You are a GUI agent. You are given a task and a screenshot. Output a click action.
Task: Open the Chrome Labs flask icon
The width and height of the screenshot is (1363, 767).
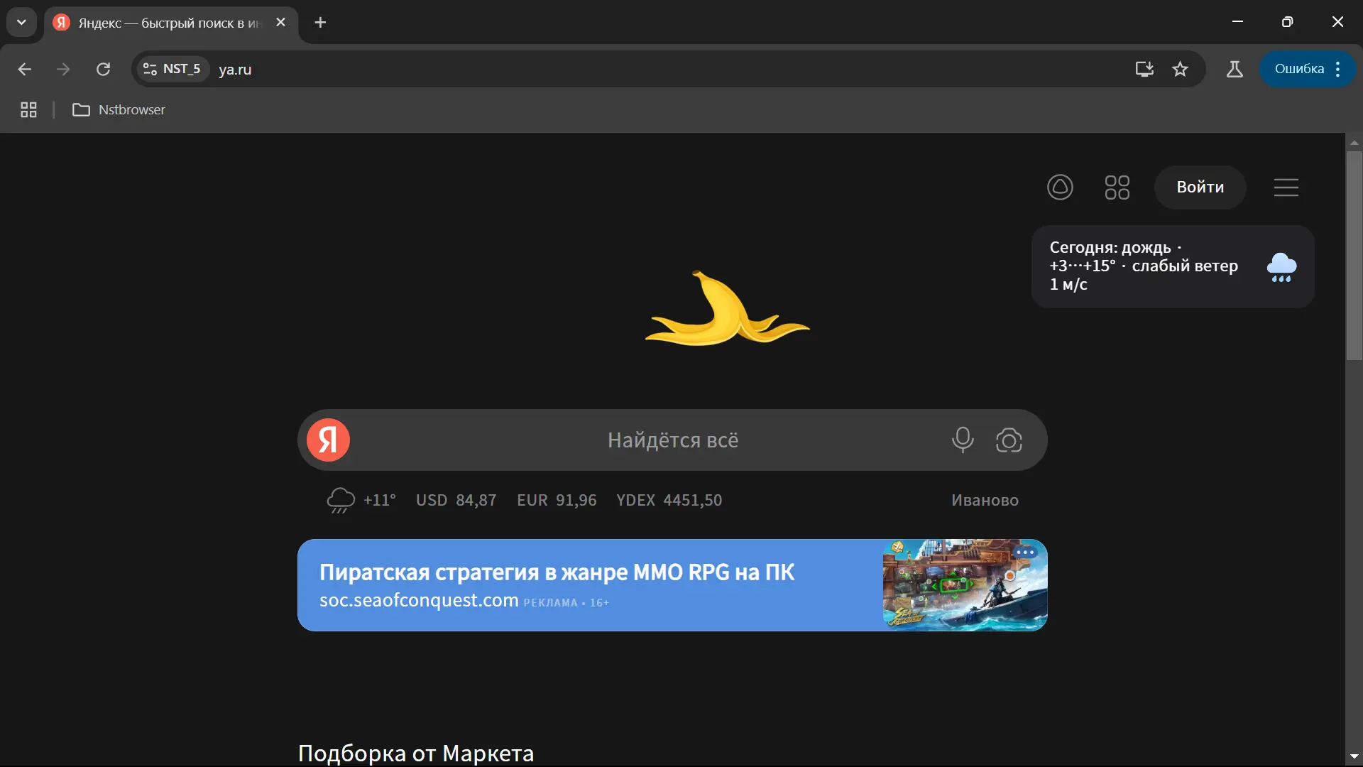[x=1235, y=69]
